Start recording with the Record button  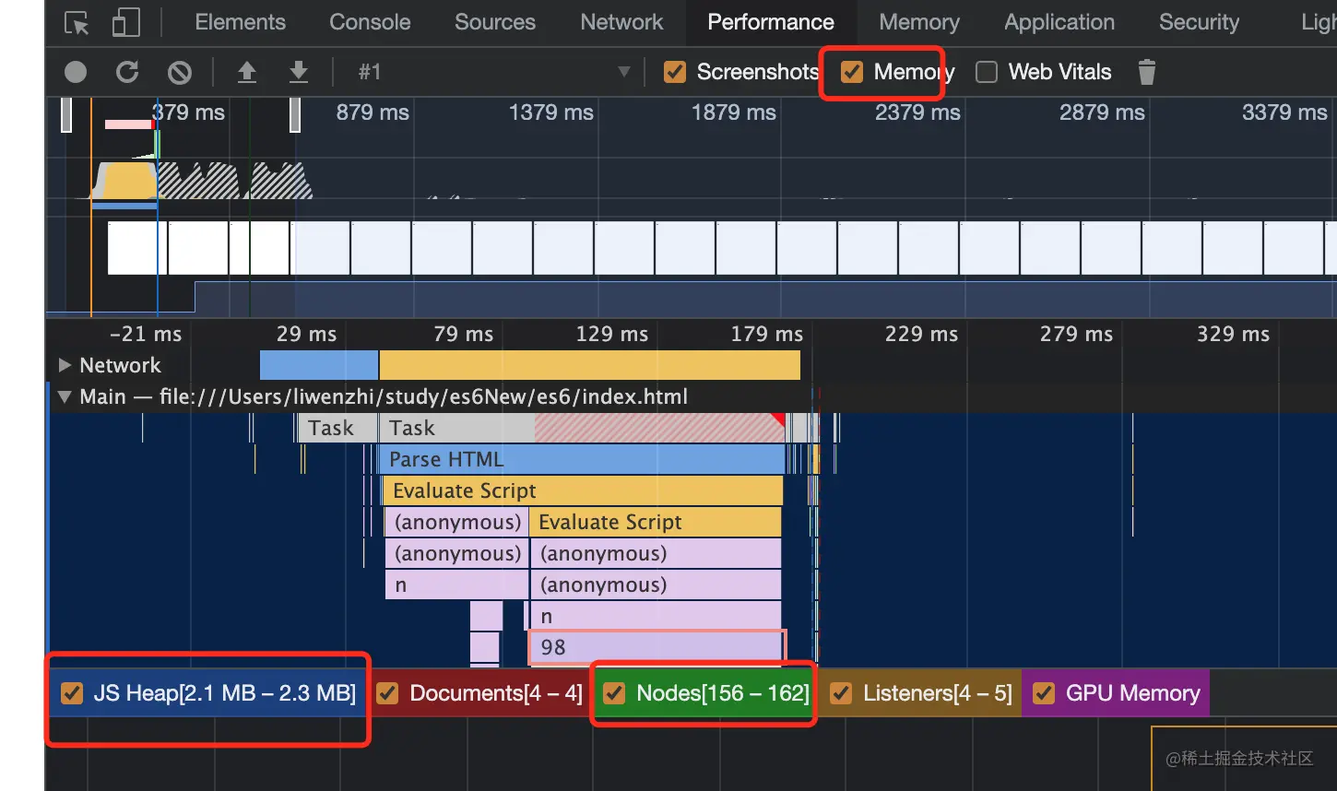[x=76, y=72]
